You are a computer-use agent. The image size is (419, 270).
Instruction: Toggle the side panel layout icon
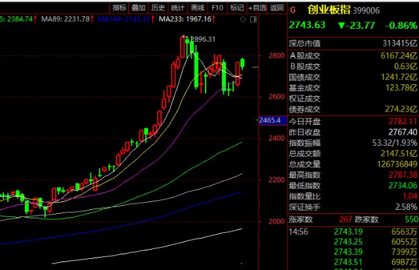[253, 19]
